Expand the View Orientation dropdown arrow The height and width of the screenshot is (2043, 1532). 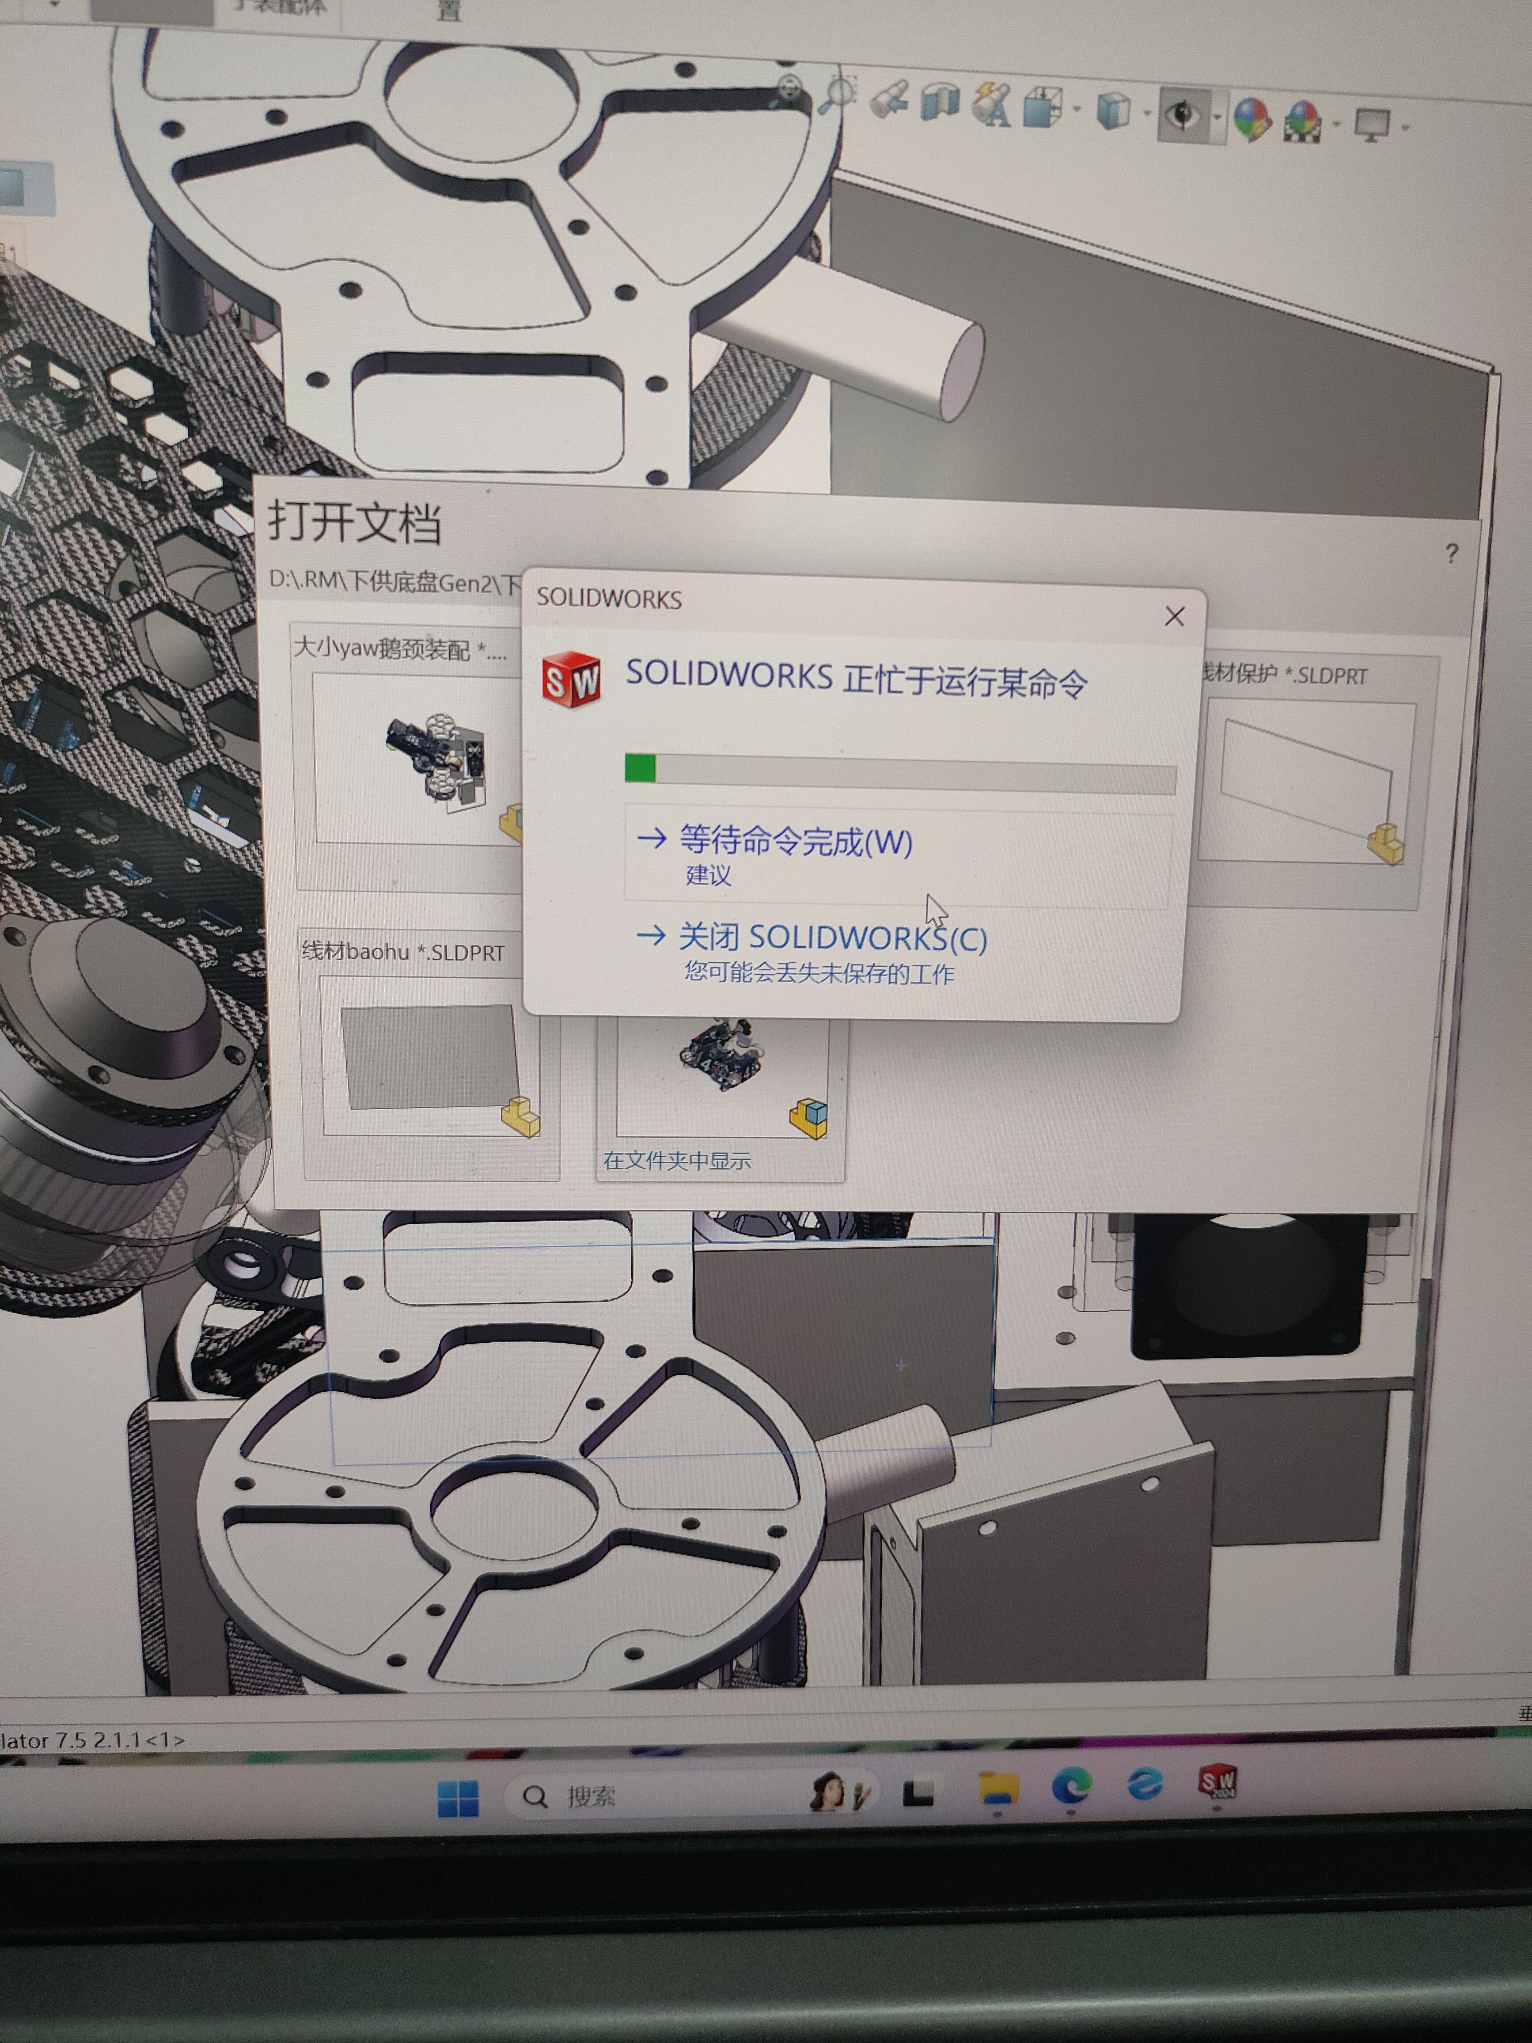pos(1077,110)
